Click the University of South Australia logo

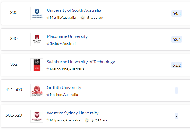37,13
